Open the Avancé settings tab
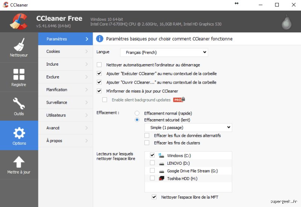Screen dimensions: 301x207 click(x=65, y=128)
